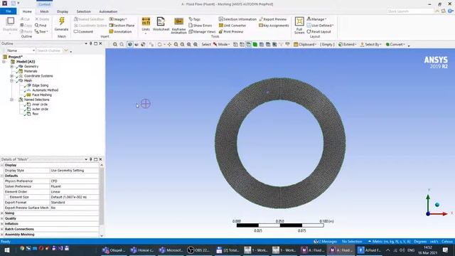Expand the Inflation section
The image size is (455, 256).
[2, 224]
